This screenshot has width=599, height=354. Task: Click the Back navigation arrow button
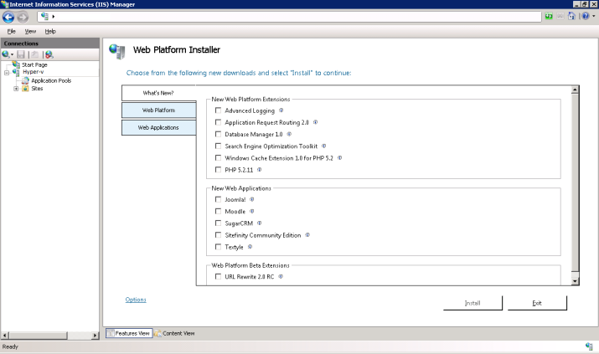click(x=8, y=16)
